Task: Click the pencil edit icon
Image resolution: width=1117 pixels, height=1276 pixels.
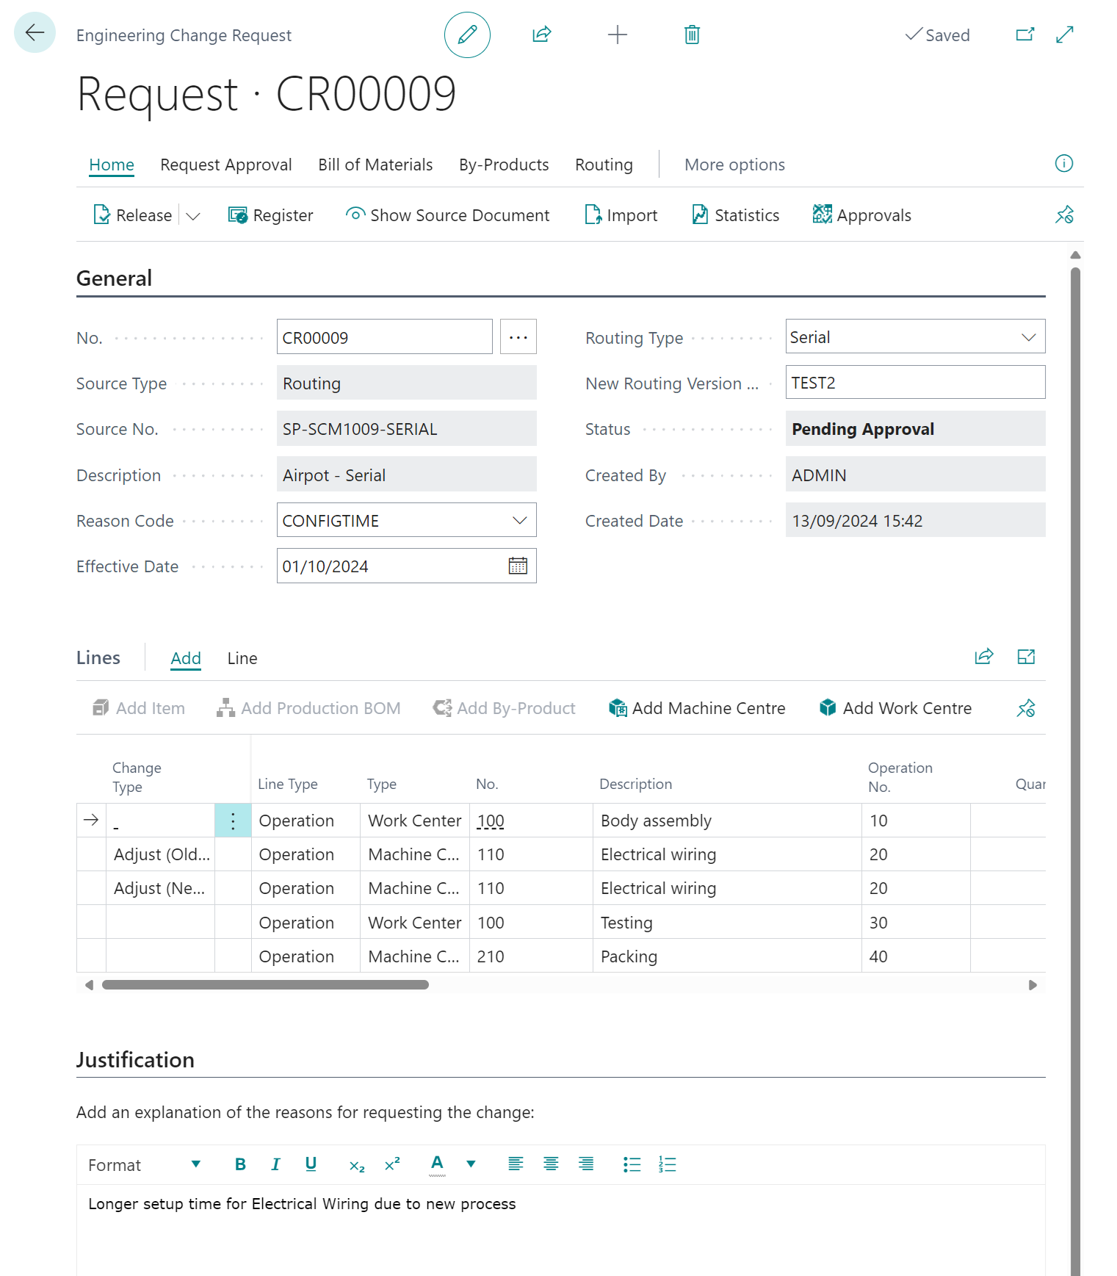Action: tap(467, 35)
